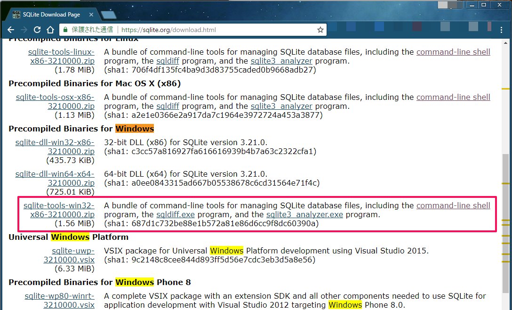Download sqlite-tools-osx-x86-3210000.zip
This screenshot has width=512, height=310.
(x=55, y=102)
